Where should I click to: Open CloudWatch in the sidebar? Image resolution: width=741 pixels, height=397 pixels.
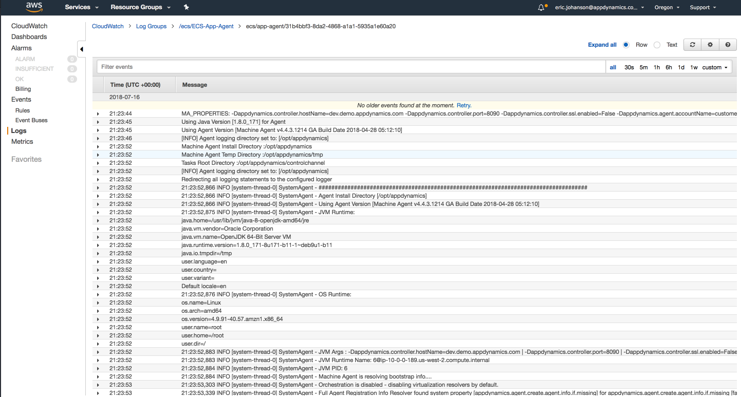pos(29,26)
